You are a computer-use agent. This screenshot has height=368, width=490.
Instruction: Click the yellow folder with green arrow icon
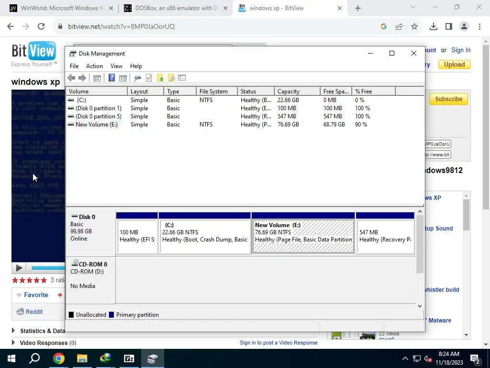point(160,78)
